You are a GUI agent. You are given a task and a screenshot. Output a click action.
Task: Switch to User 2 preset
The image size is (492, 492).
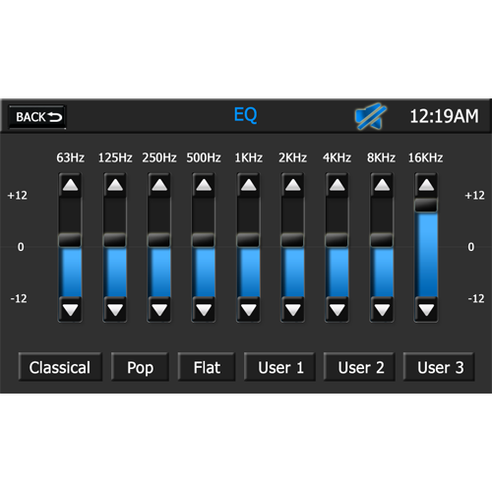click(x=359, y=367)
